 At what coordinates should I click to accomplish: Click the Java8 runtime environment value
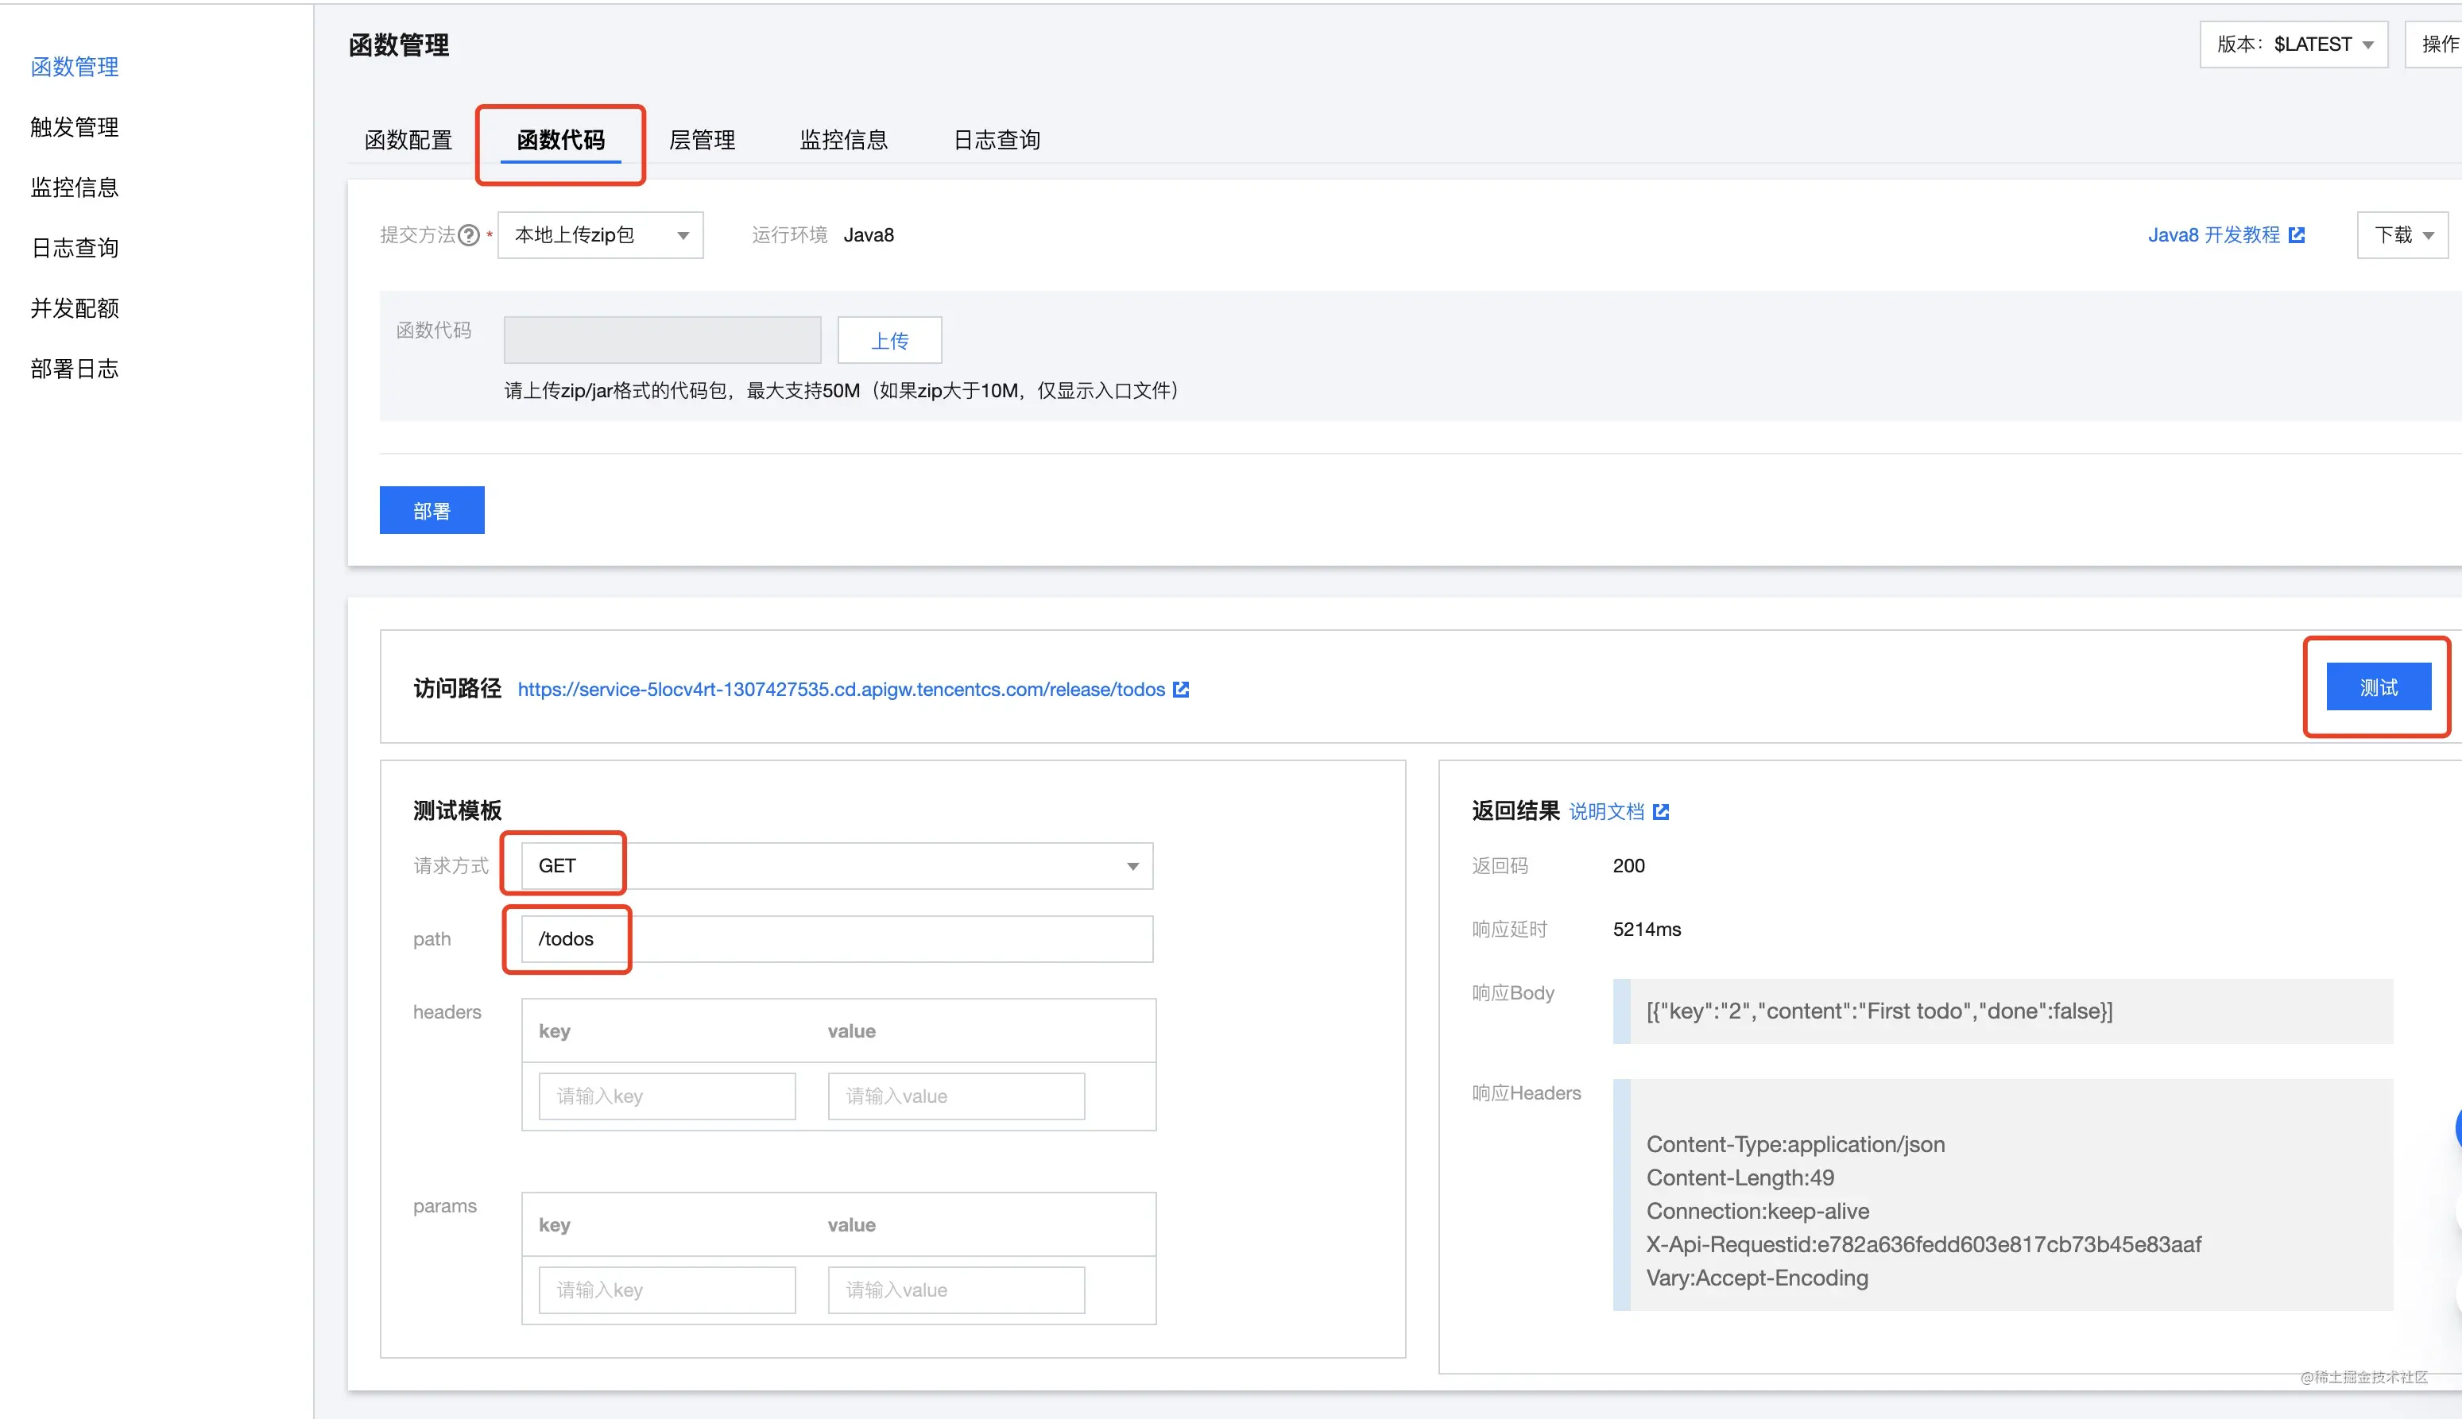click(x=869, y=235)
